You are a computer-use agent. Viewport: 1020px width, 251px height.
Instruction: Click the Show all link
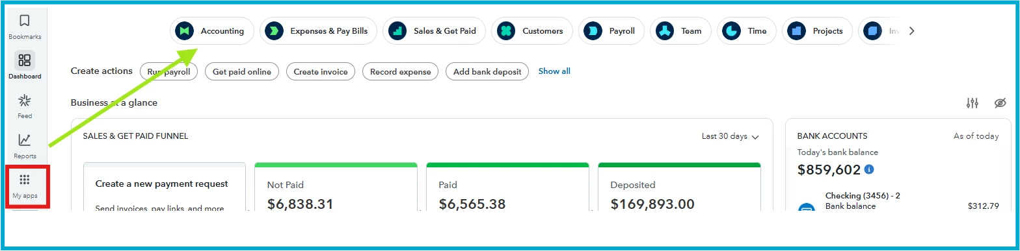[554, 71]
